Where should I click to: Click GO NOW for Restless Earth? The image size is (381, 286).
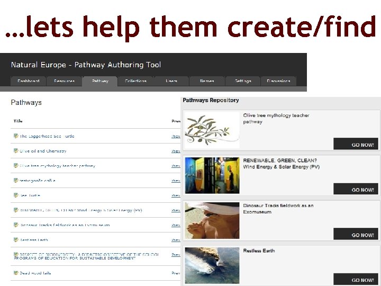click(x=356, y=279)
